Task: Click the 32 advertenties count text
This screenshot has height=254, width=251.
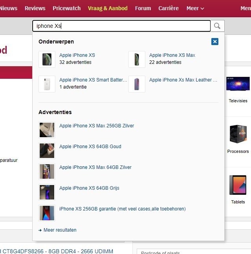Action: click(x=75, y=62)
